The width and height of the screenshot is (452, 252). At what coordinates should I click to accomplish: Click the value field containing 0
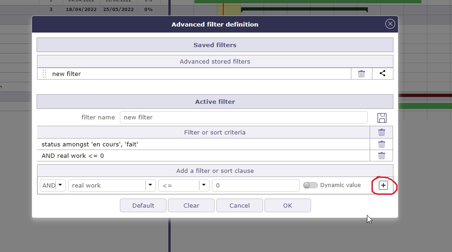tap(255, 185)
